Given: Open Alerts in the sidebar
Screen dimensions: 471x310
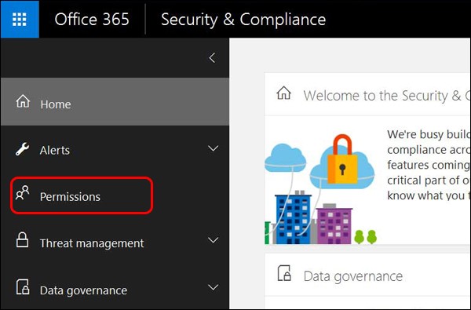Looking at the screenshot, I should [x=55, y=150].
